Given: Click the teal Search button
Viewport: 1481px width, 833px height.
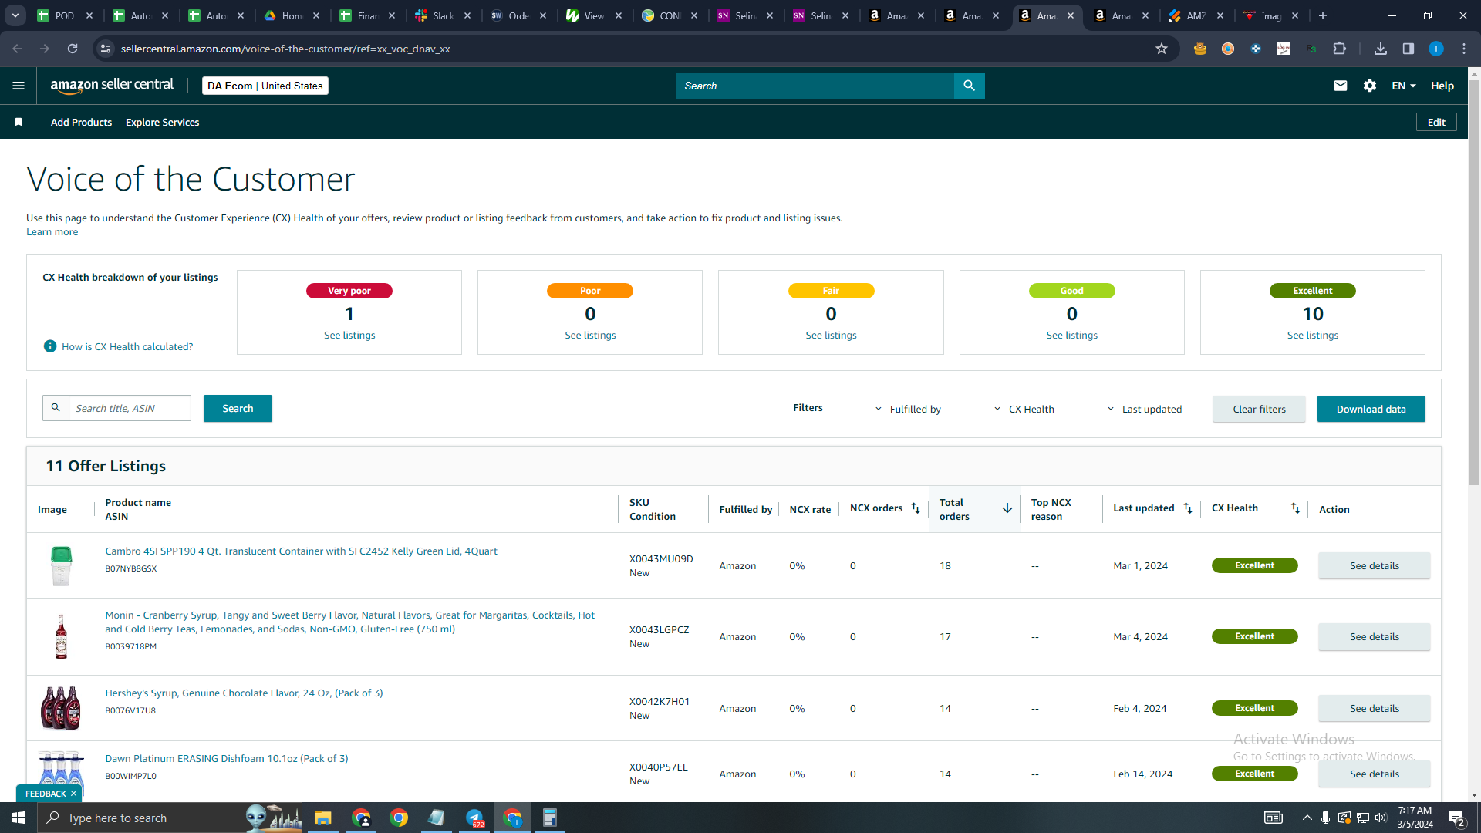Looking at the screenshot, I should 238,409.
